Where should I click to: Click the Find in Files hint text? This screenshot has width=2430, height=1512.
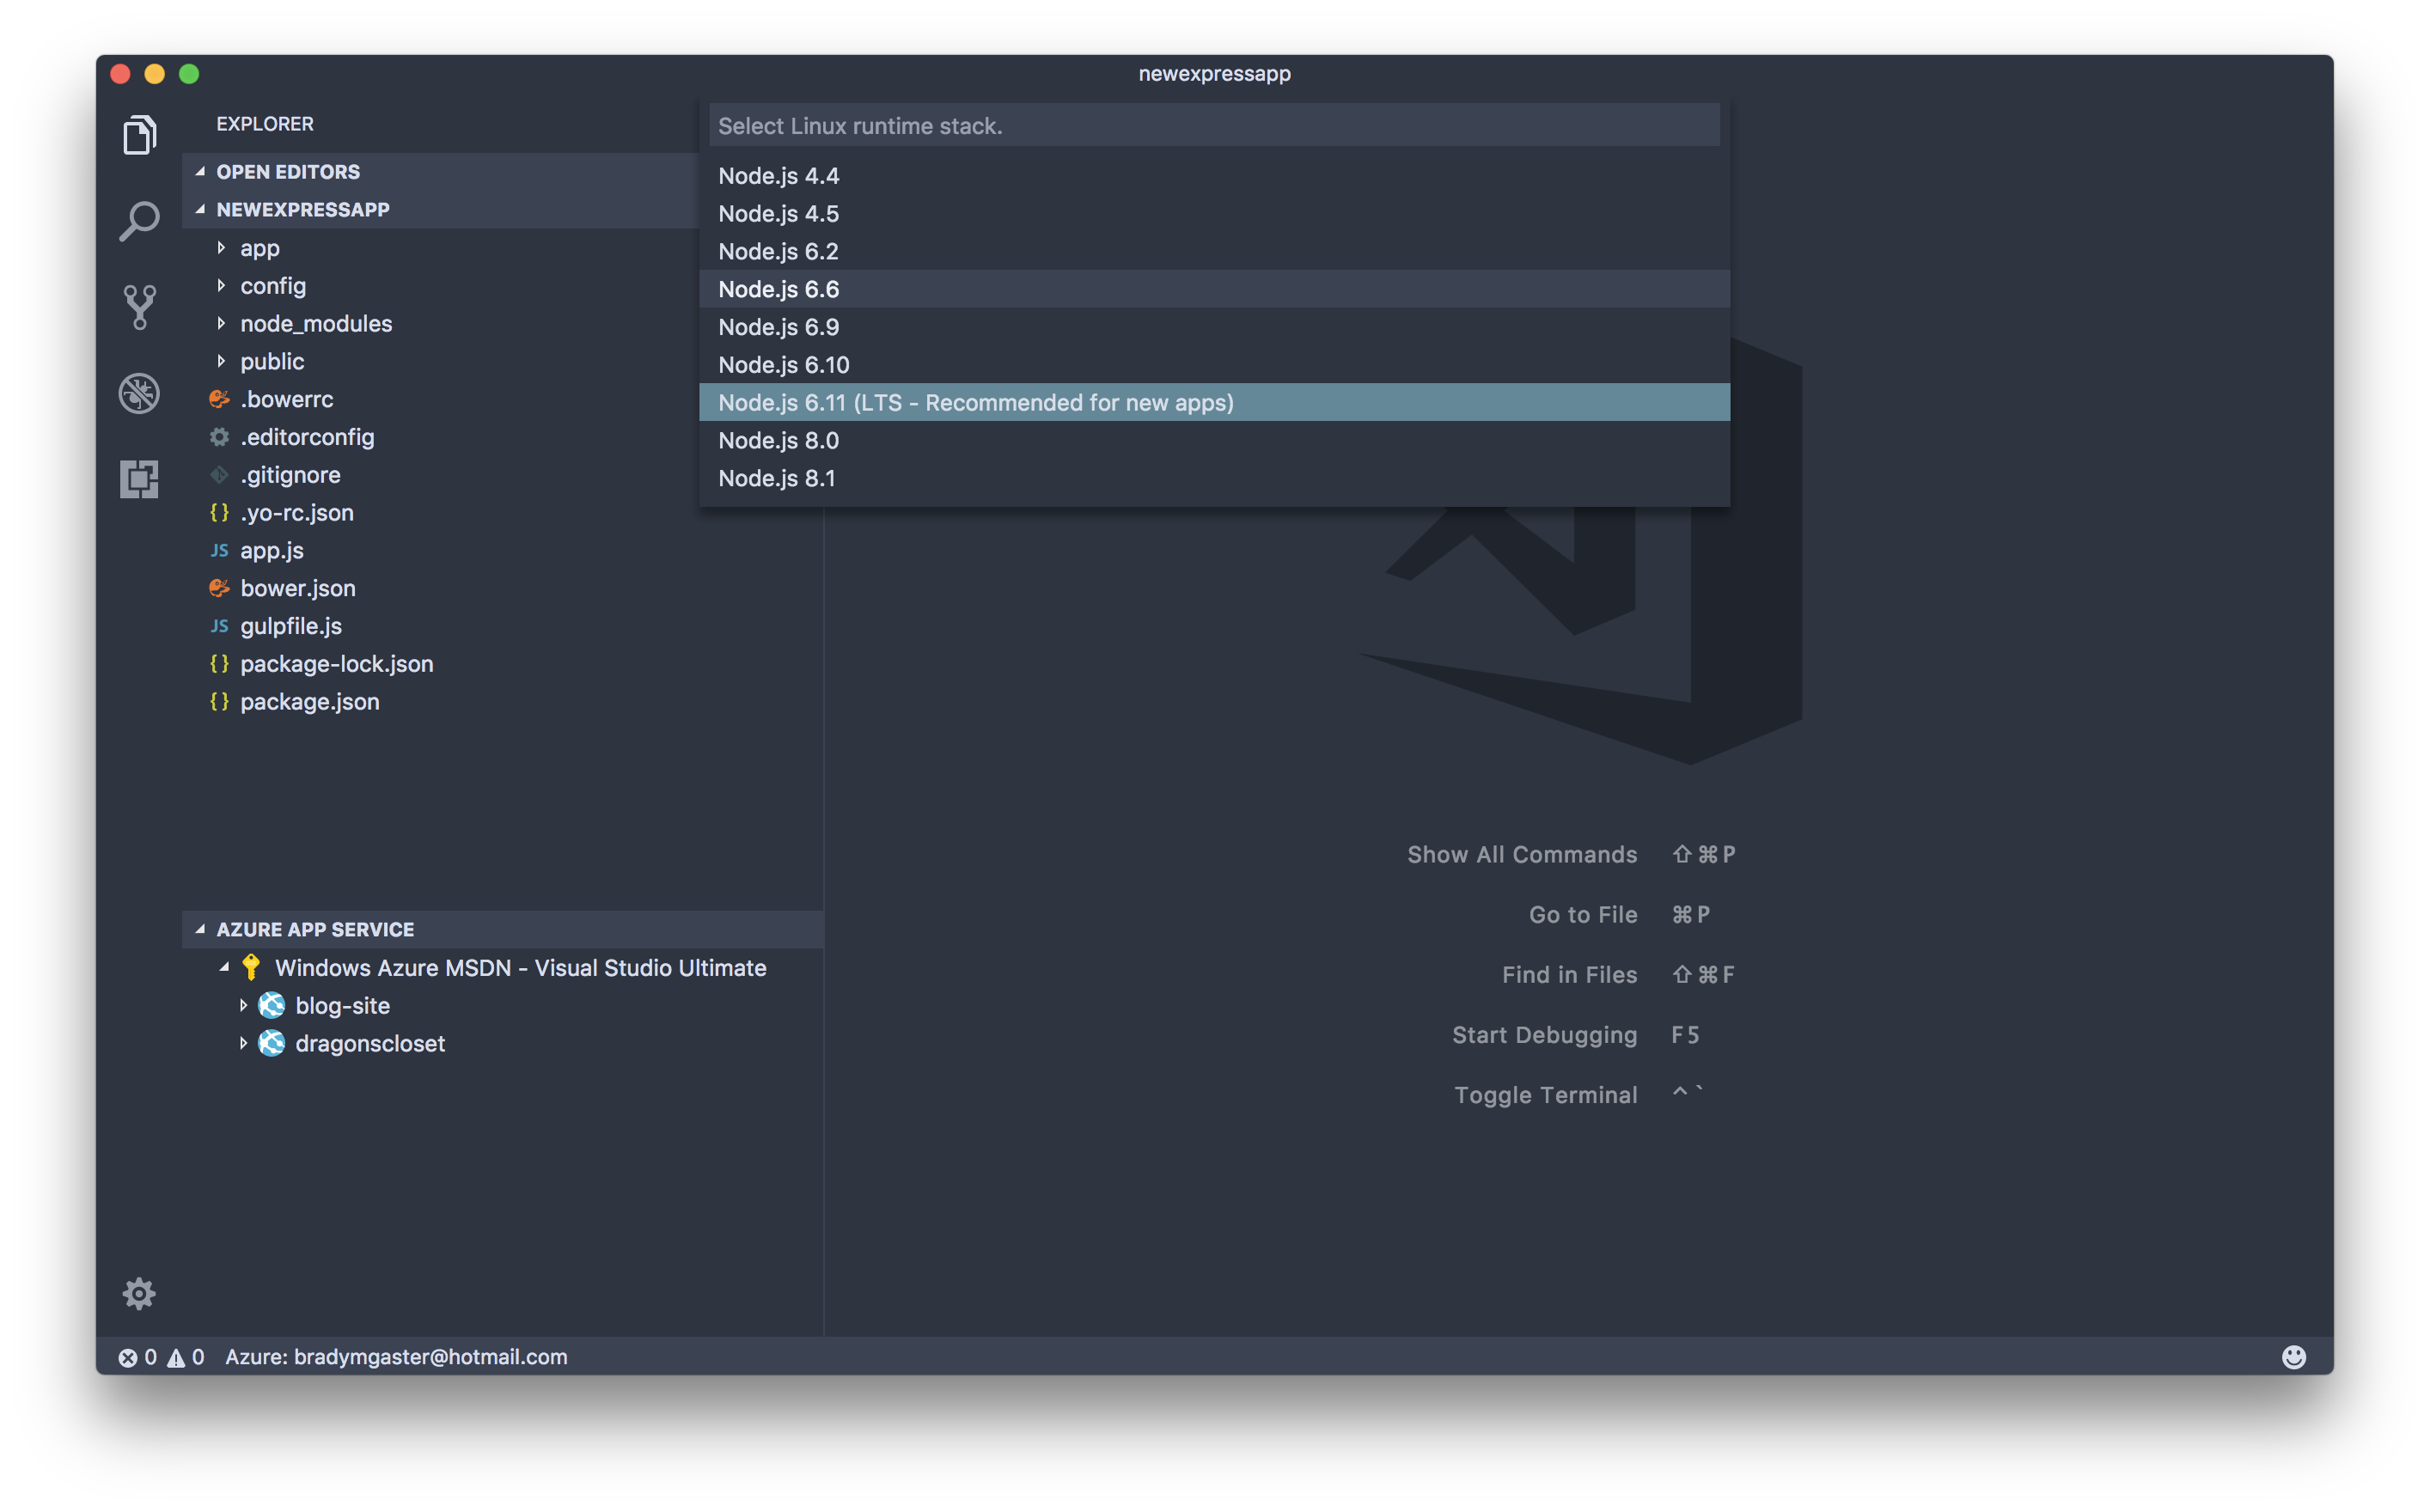click(1570, 974)
